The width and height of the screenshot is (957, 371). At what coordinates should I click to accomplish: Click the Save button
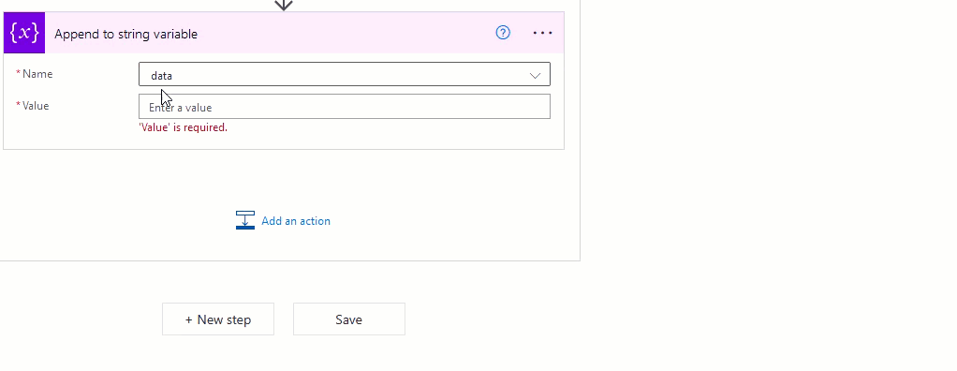coord(349,319)
